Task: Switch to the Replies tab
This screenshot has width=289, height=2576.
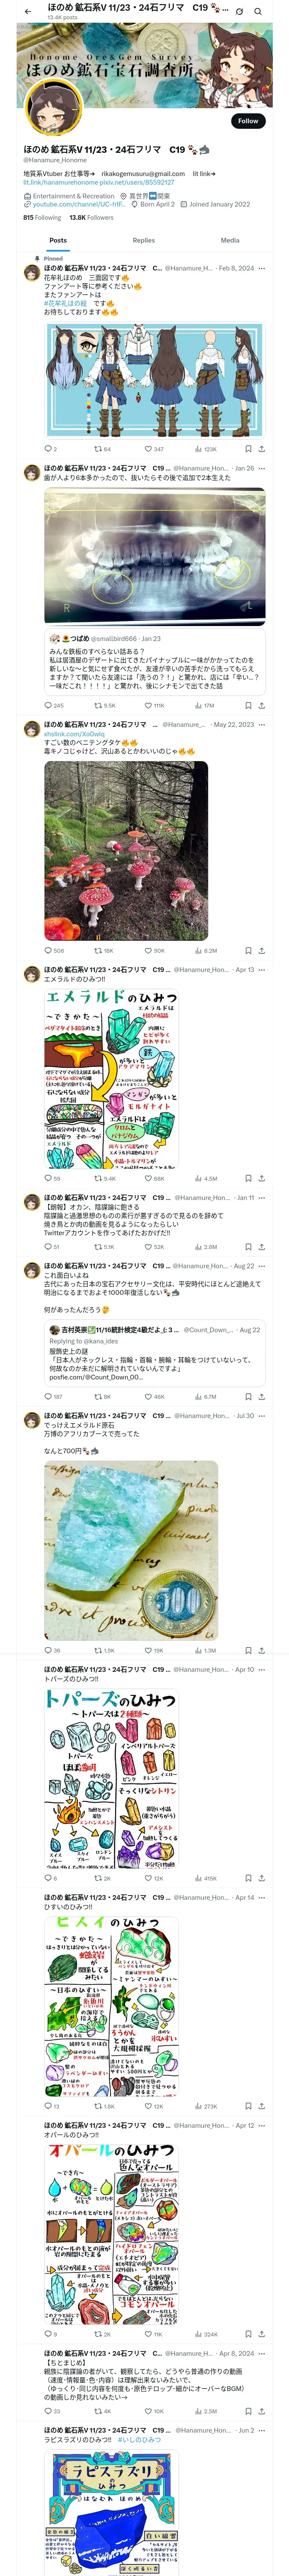Action: (x=143, y=240)
